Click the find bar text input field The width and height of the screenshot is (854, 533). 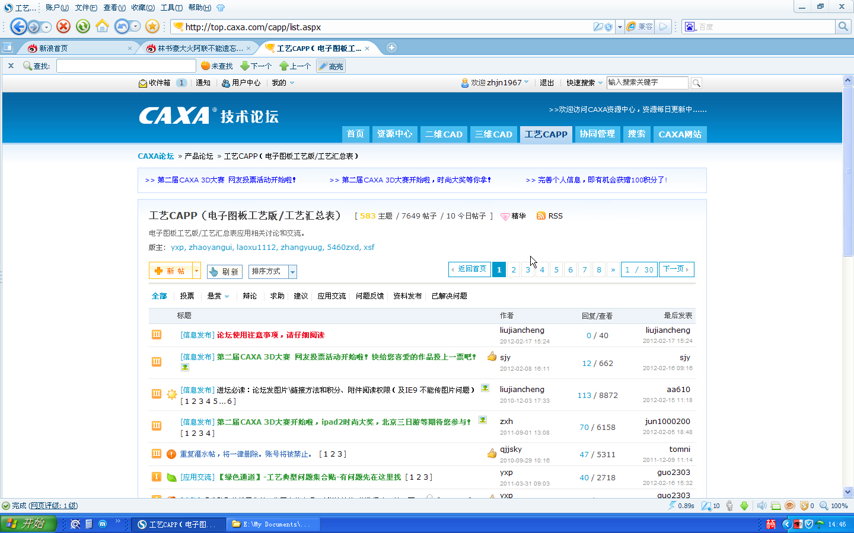(126, 66)
